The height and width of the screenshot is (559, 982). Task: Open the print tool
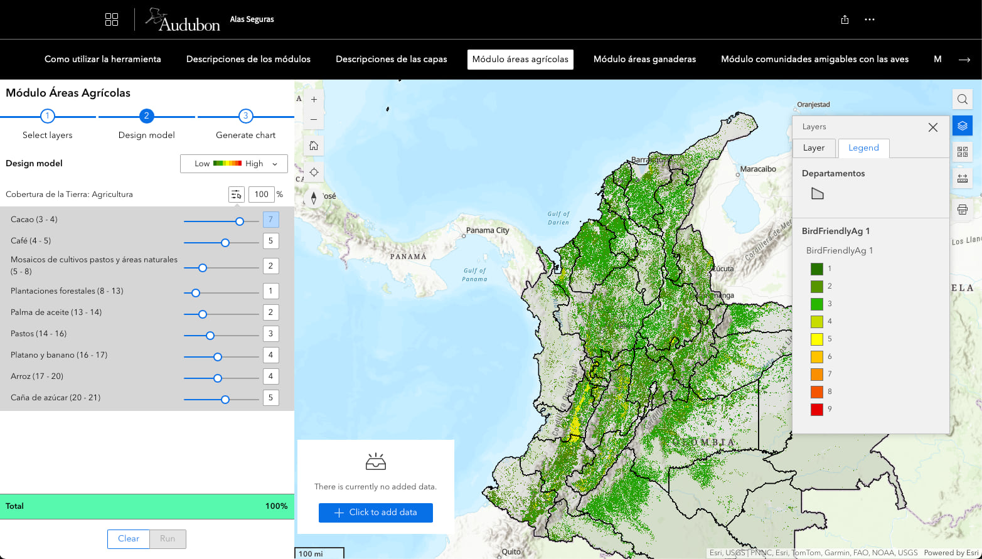tap(962, 209)
